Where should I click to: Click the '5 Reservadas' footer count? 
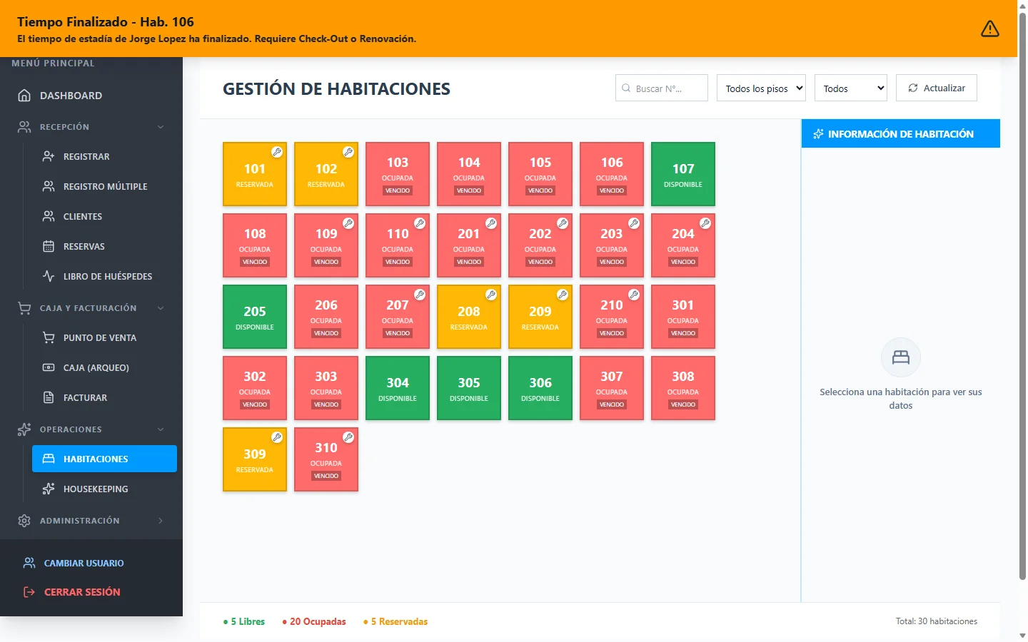pyautogui.click(x=395, y=622)
